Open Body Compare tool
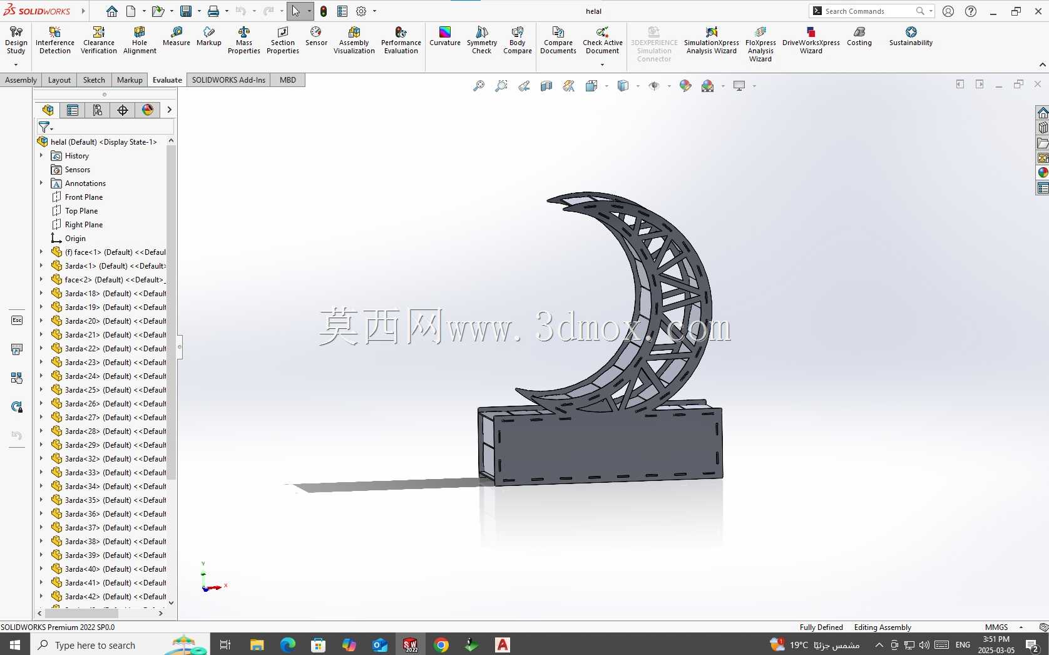1049x655 pixels. (x=518, y=40)
